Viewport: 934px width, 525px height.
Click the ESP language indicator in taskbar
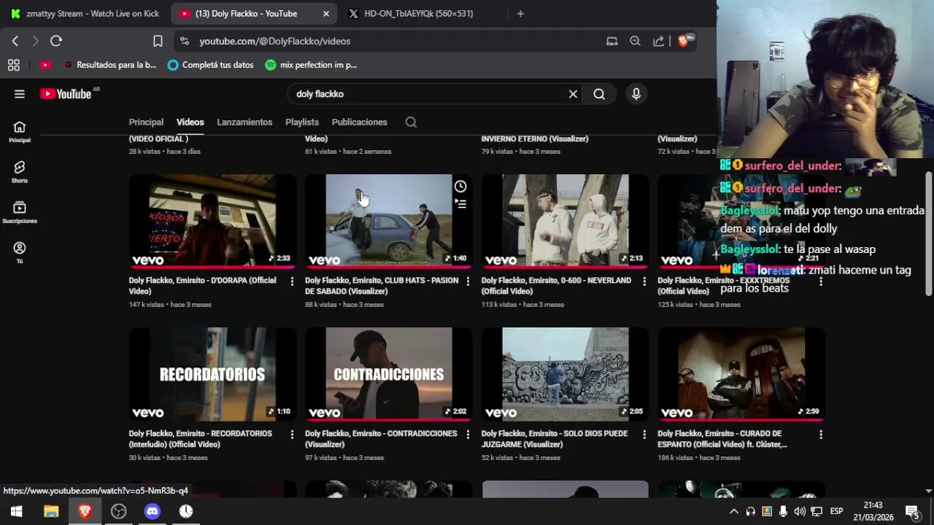(x=837, y=511)
